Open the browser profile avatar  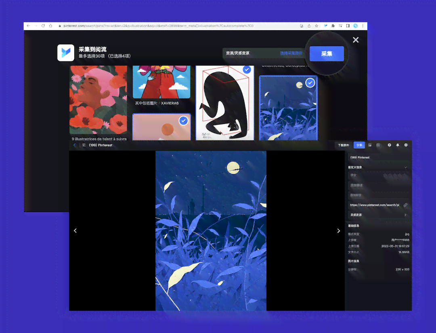[355, 26]
